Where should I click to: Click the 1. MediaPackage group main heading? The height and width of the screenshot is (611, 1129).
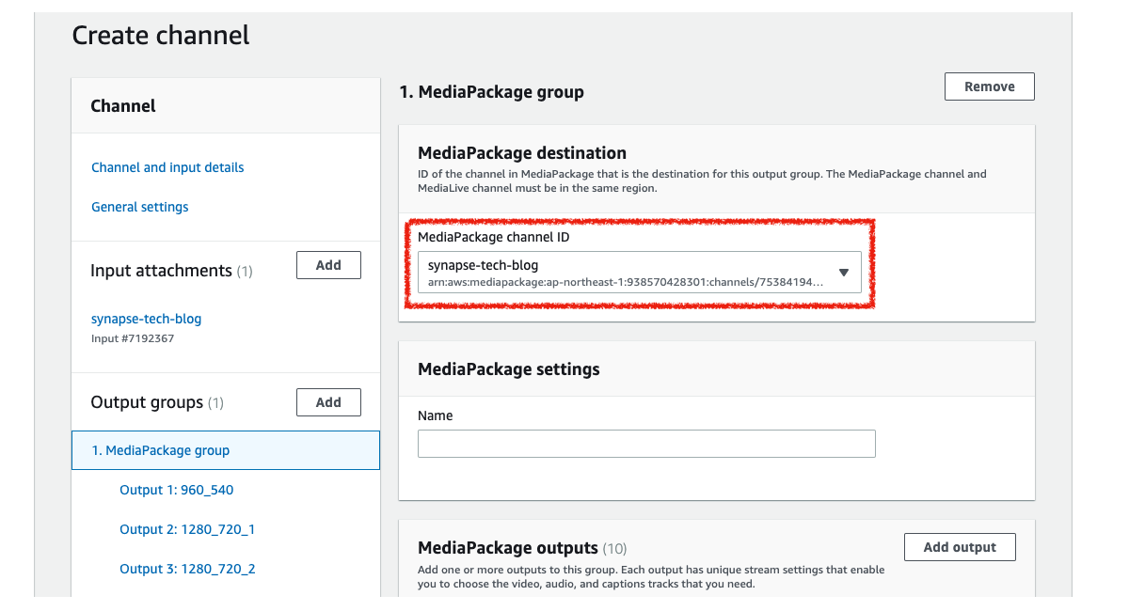point(492,92)
